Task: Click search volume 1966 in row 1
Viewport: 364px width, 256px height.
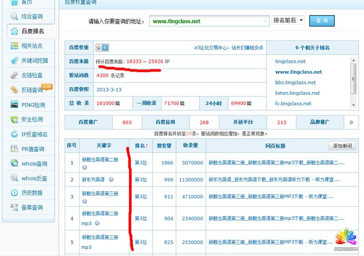Action: point(167,163)
